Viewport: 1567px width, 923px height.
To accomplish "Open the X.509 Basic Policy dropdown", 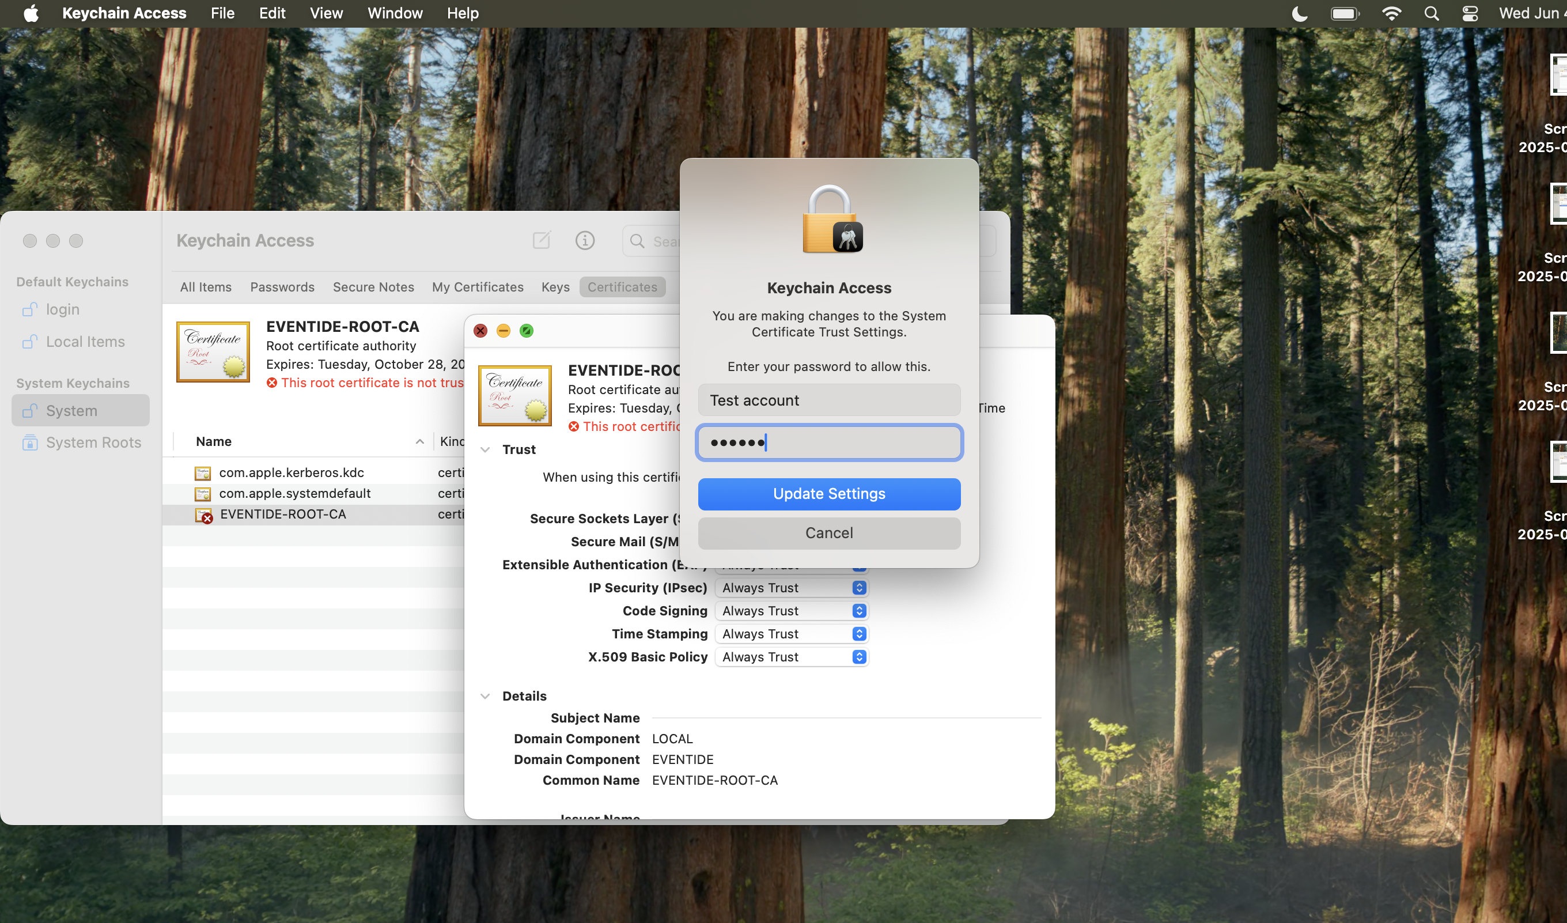I will [791, 657].
